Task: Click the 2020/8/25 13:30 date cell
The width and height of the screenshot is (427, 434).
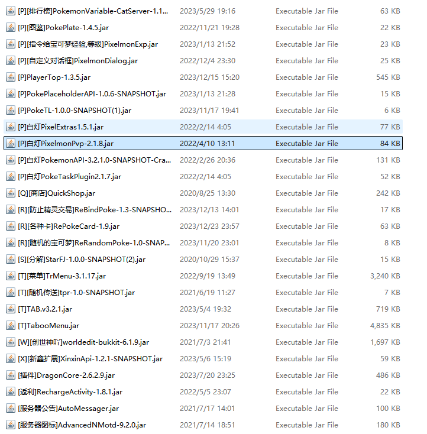Action: click(x=207, y=193)
